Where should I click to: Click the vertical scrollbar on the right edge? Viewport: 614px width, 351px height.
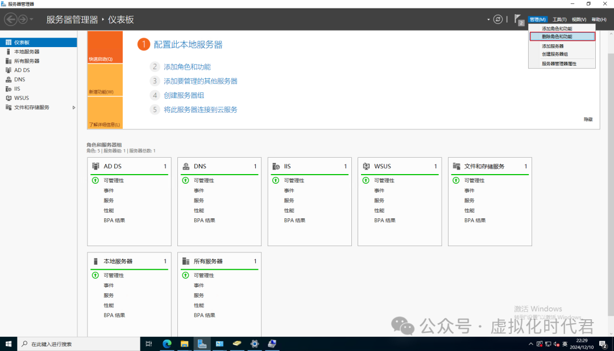point(611,170)
